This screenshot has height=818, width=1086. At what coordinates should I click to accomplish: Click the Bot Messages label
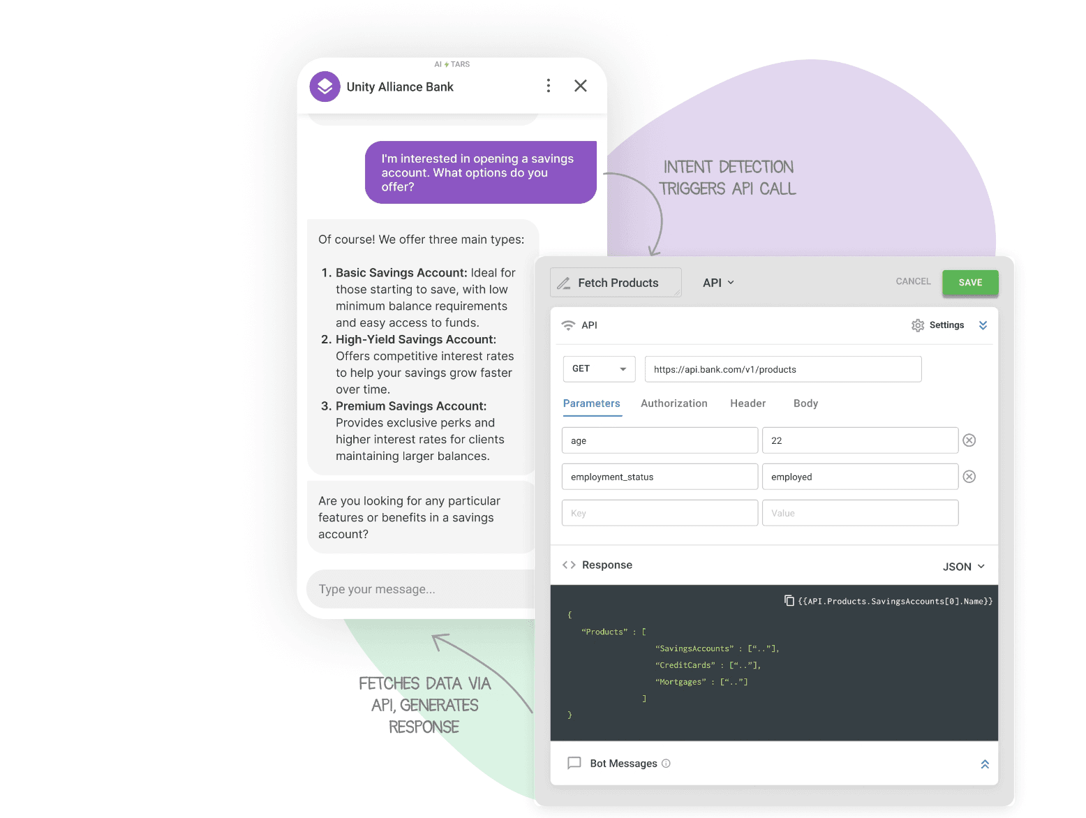(624, 764)
